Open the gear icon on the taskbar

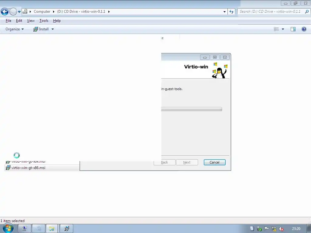39,228
